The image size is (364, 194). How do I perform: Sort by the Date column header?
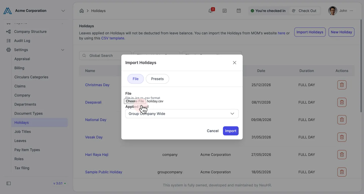(261, 71)
